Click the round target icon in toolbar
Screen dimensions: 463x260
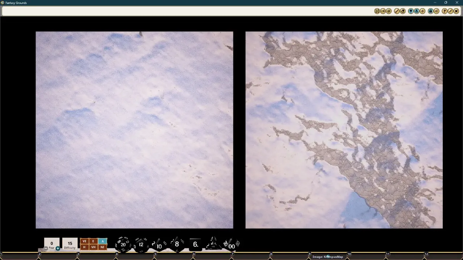click(x=389, y=11)
